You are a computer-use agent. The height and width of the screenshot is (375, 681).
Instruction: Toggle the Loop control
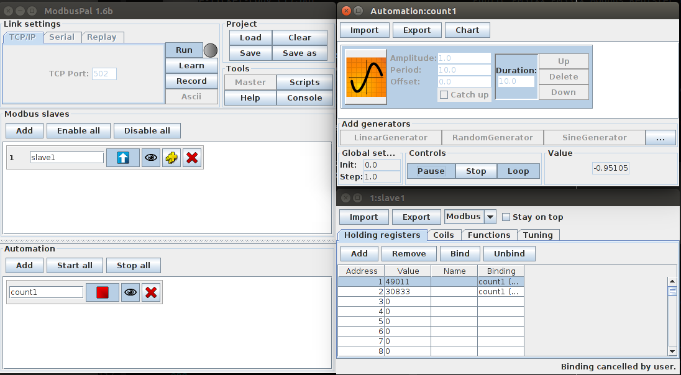pos(518,171)
